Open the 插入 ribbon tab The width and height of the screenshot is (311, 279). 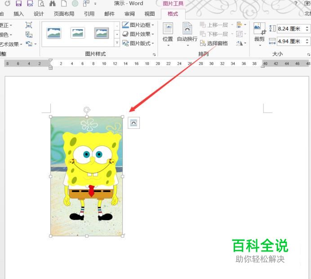18,14
